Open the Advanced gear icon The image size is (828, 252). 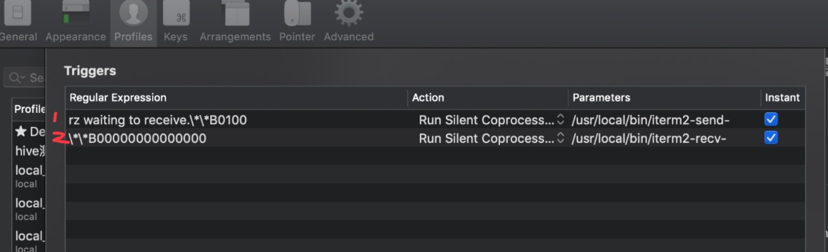(x=349, y=13)
